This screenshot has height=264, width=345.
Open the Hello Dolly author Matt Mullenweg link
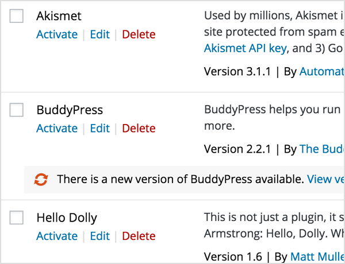coord(317,257)
